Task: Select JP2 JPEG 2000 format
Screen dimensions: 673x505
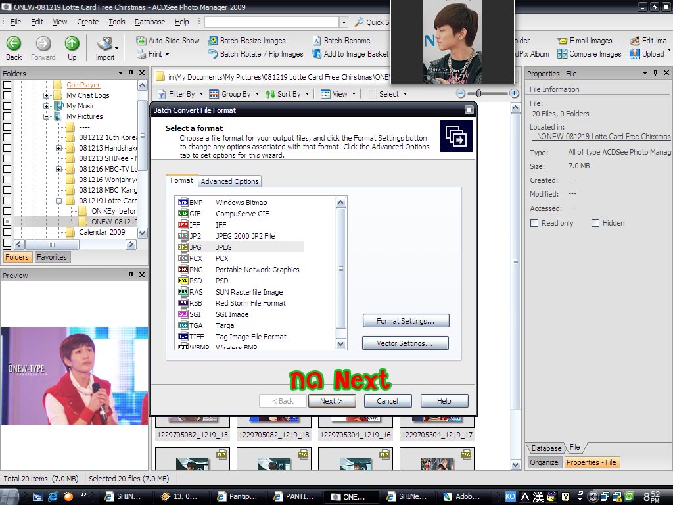Action: pyautogui.click(x=241, y=236)
